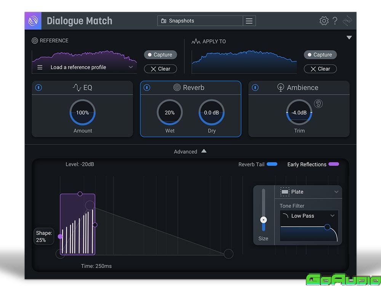Open the Plate reverb type dropdown

336,192
